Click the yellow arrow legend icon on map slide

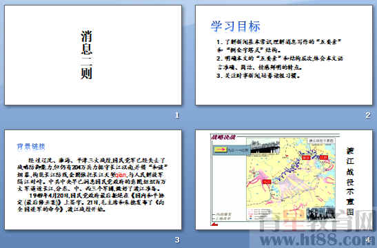tap(221, 149)
